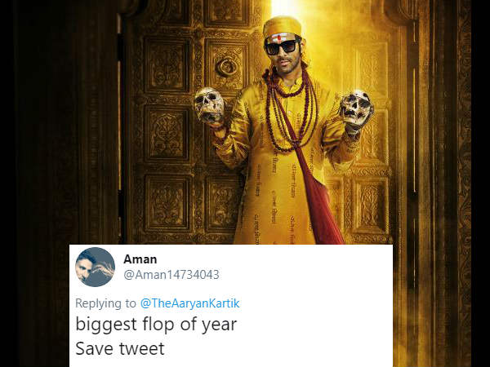Click the 'Save tweet' line

tap(120, 348)
